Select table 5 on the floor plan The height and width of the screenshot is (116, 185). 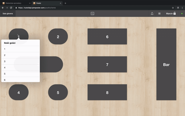(x=58, y=92)
